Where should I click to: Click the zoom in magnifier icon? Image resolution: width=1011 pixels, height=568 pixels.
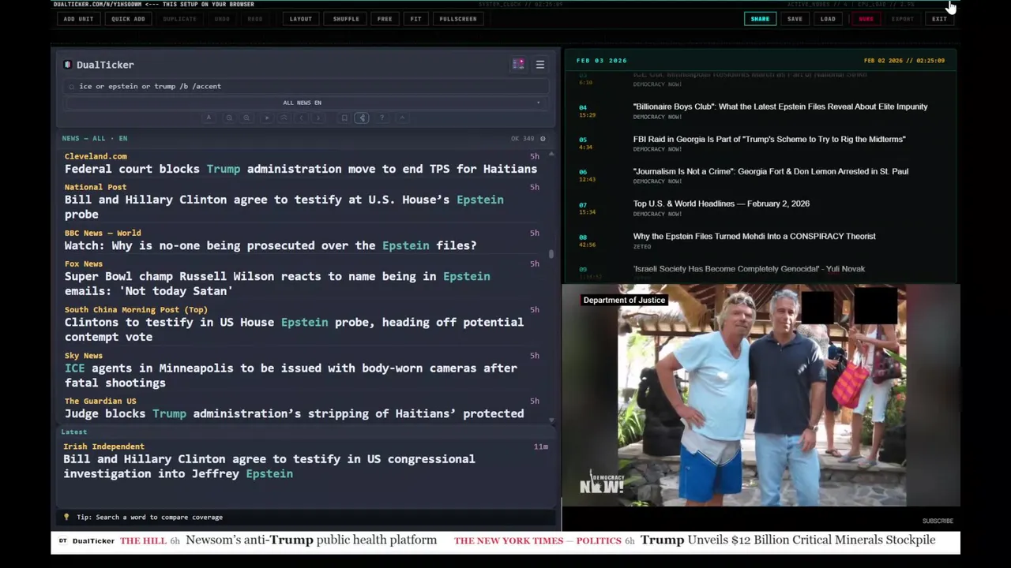tap(246, 118)
